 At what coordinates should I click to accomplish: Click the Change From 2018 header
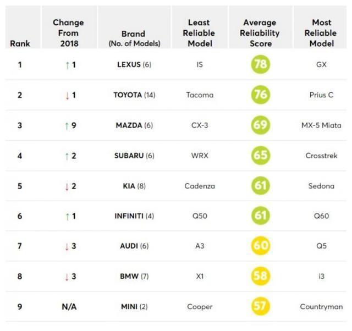coord(68,33)
